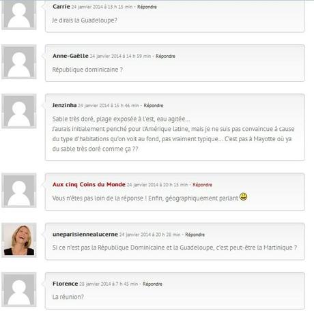This screenshot has width=314, height=311.
Task: Click the timestamp on Florence's comment
Action: [109, 284]
